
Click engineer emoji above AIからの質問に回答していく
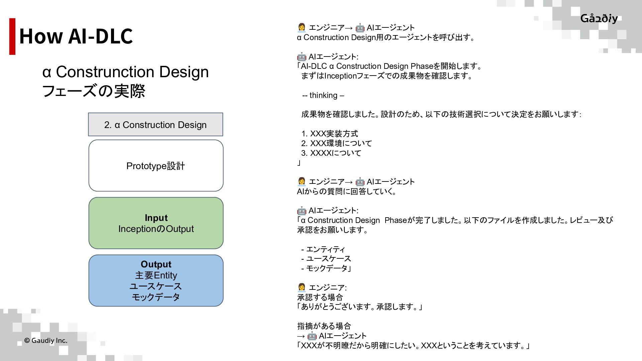point(301,182)
